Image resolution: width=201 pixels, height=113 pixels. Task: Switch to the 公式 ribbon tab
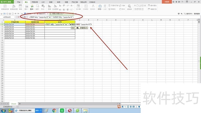[x=43, y=2]
